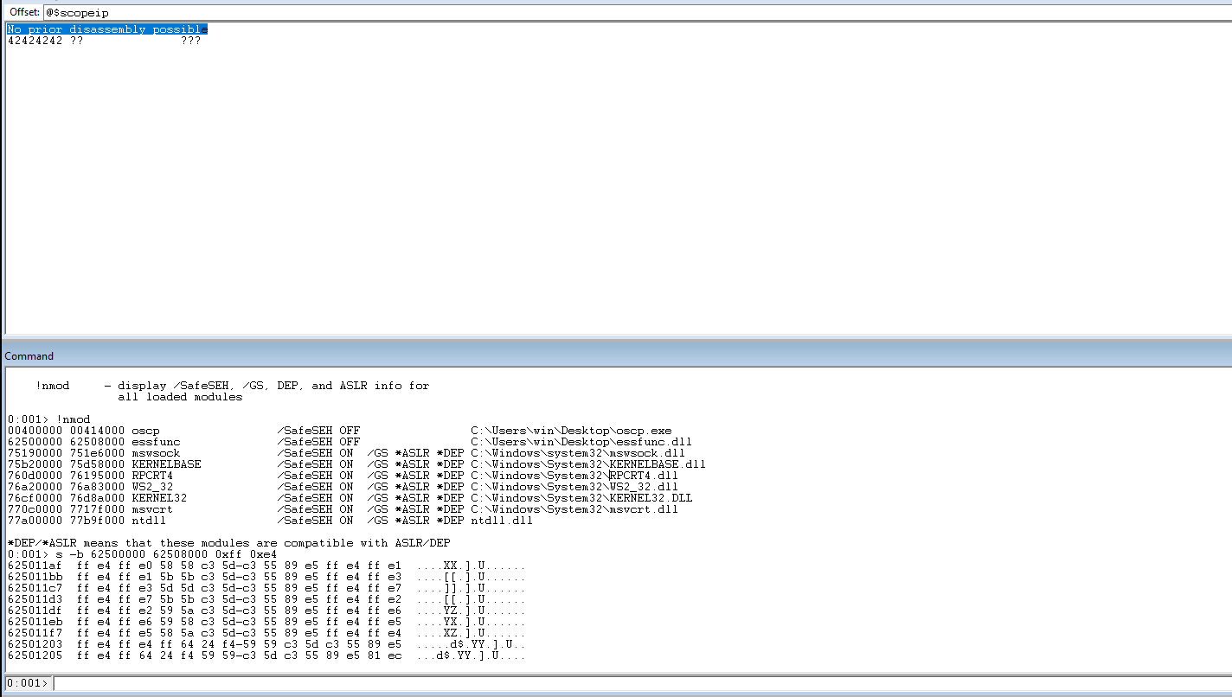Click the last search result 62501205
The width and height of the screenshot is (1232, 697).
click(35, 655)
